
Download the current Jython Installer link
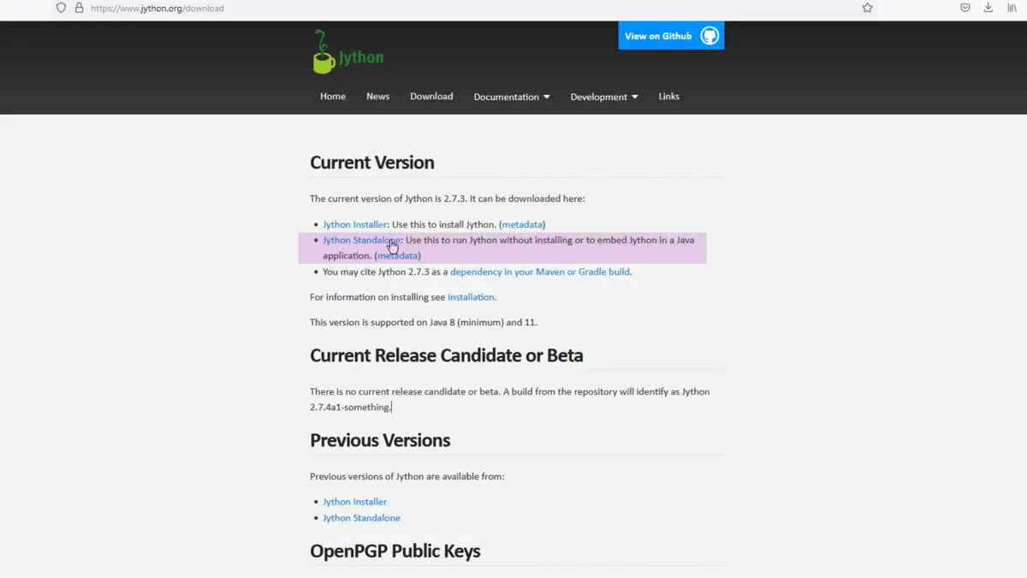[x=354, y=224]
